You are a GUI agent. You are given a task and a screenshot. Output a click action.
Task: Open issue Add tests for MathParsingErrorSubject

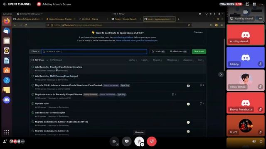(57, 76)
